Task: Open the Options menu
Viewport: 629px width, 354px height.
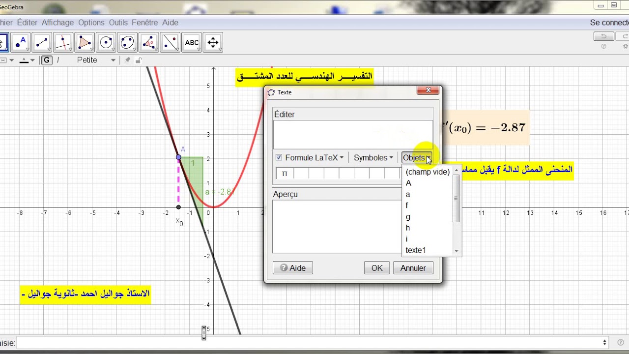Action: click(x=91, y=23)
